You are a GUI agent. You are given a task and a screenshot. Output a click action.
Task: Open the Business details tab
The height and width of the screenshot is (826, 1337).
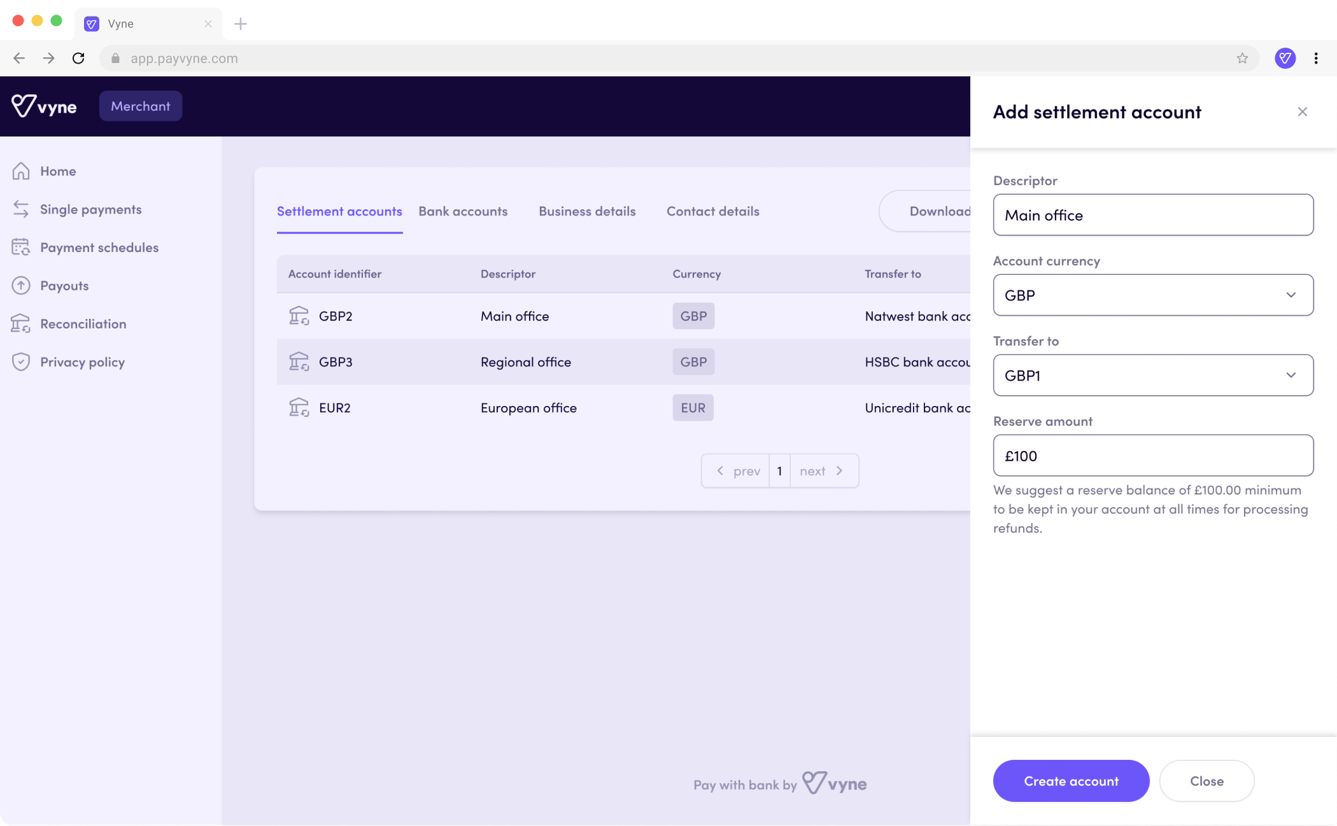click(x=586, y=211)
